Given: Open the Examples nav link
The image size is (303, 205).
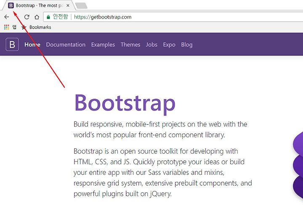Looking at the screenshot, I should click(103, 45).
